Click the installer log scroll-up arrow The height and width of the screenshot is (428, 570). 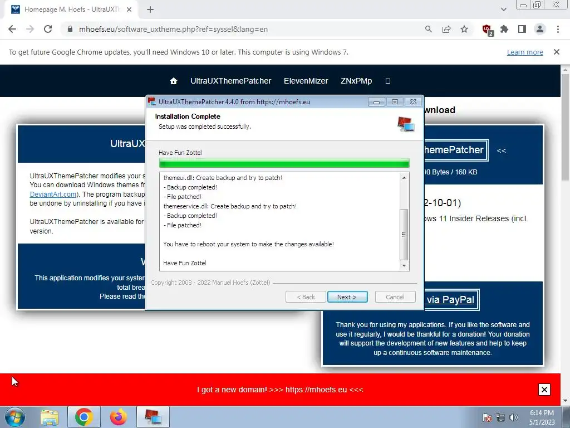[404, 178]
